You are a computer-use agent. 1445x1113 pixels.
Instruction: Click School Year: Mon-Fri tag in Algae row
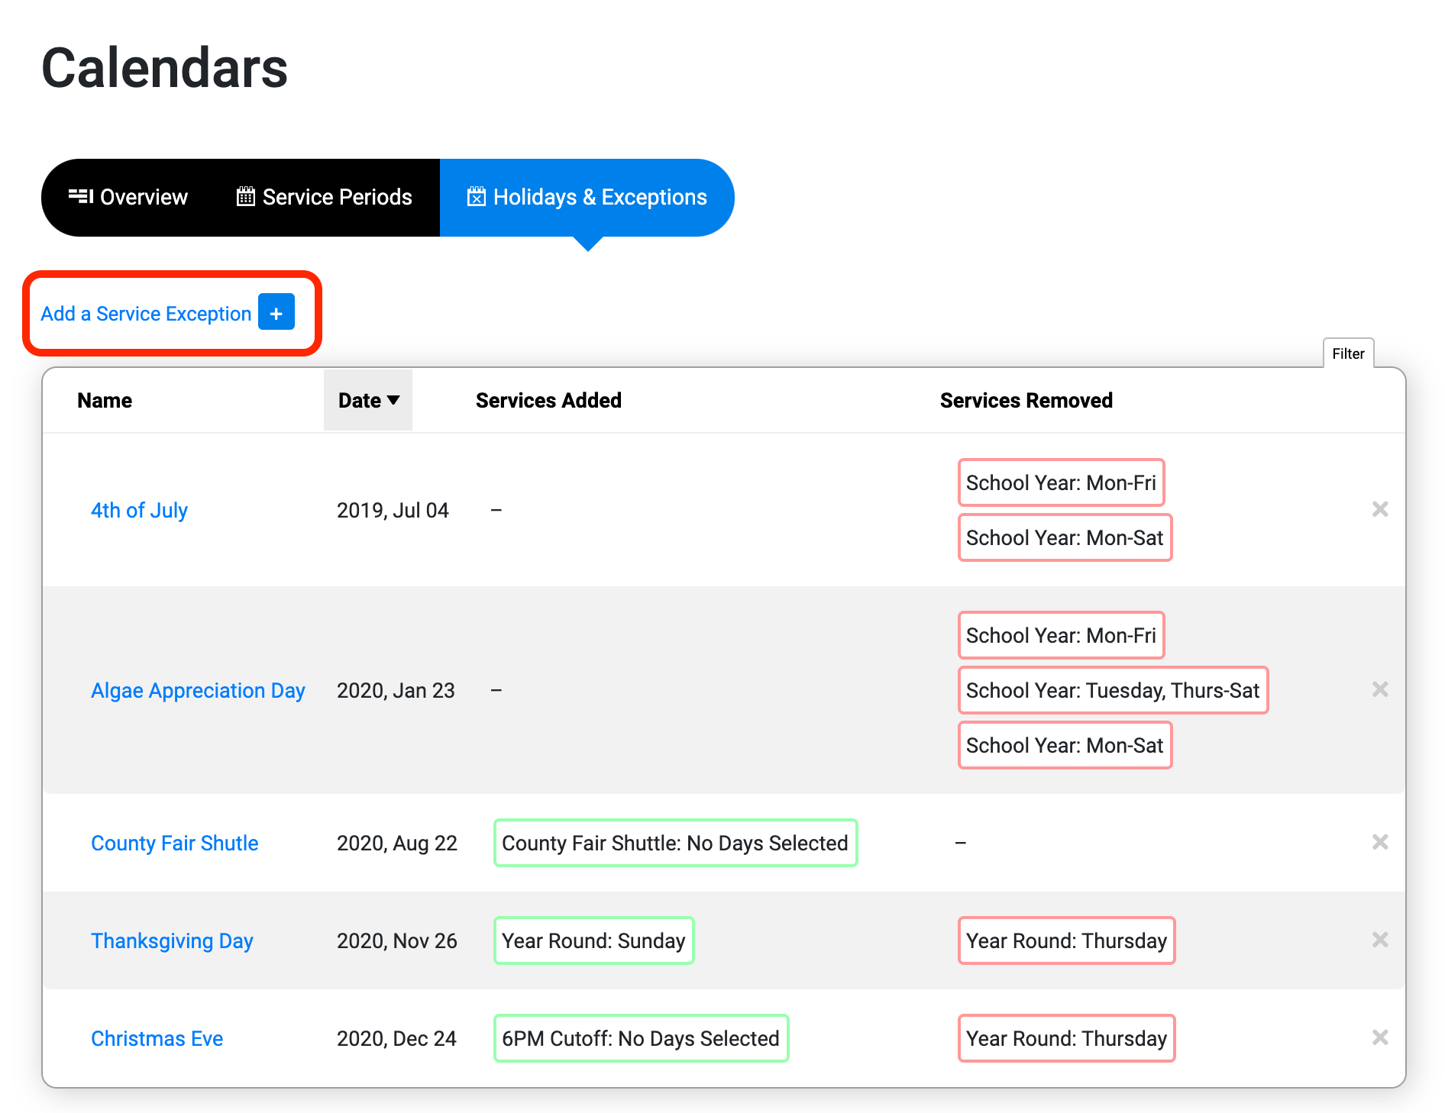click(1061, 635)
